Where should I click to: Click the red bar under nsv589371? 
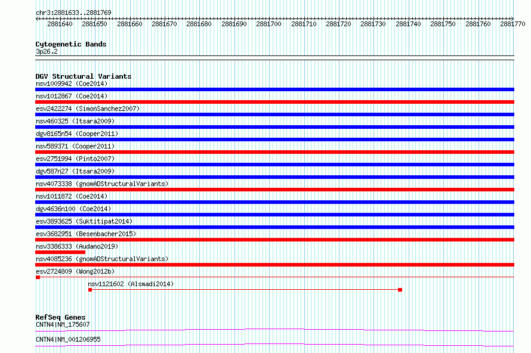[274, 152]
